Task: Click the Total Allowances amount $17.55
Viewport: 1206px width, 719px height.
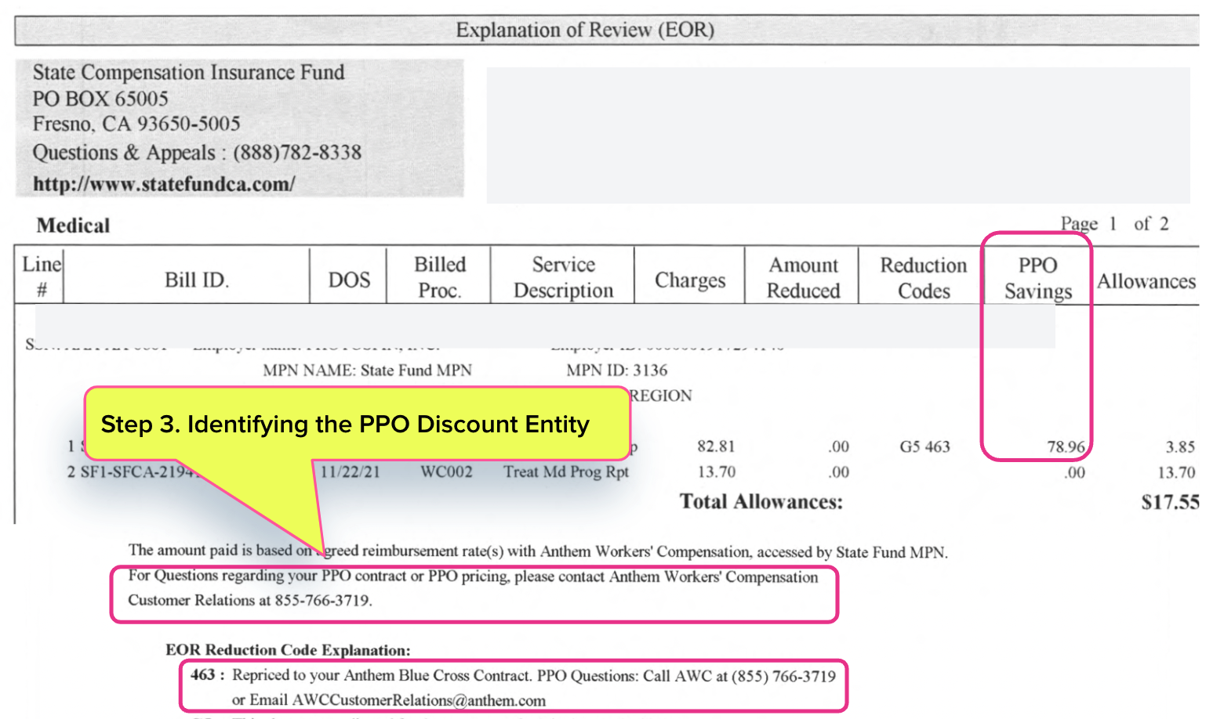Action: point(1169,501)
